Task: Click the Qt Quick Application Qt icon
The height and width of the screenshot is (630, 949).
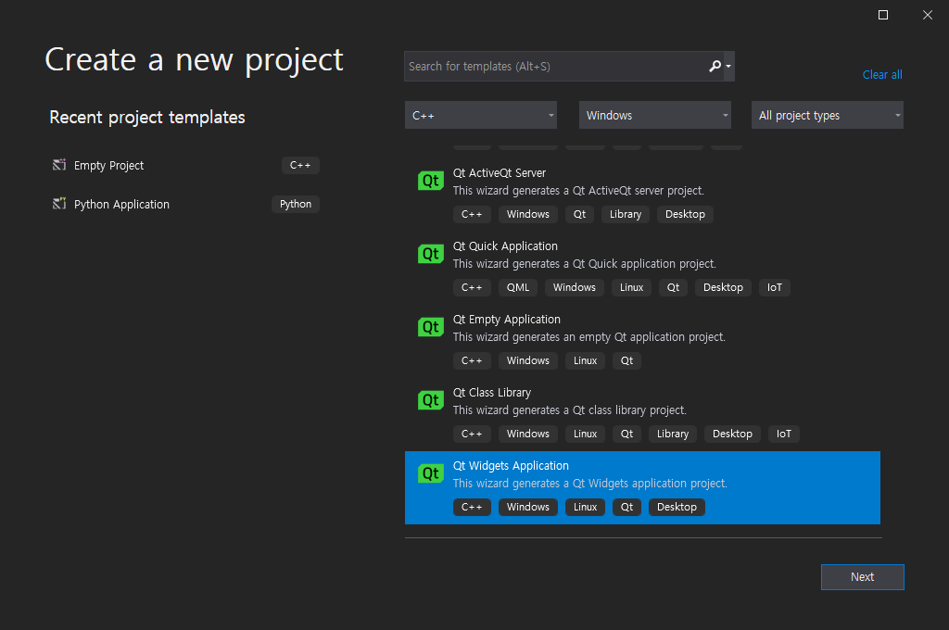Action: [x=430, y=254]
